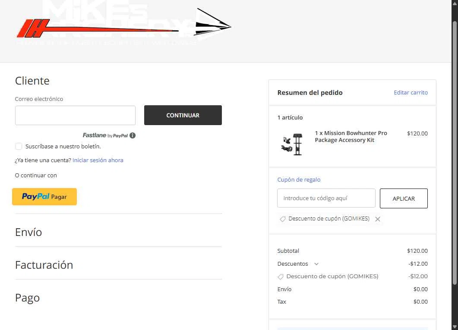Image resolution: width=458 pixels, height=330 pixels.
Task: Pay with the PayPal Pagar button
Action: pos(44,197)
